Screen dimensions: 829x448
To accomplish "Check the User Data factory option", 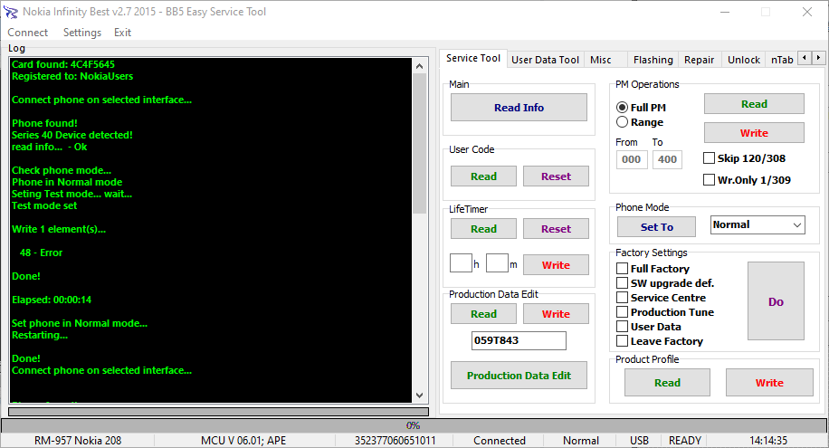I will 623,327.
